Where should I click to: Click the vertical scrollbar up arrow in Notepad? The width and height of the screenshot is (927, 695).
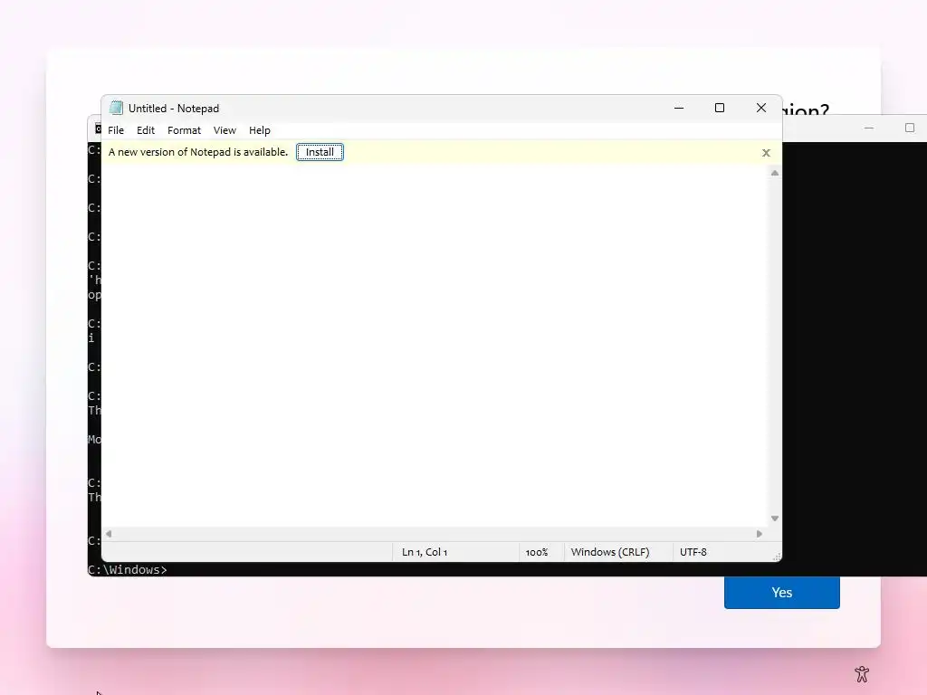pyautogui.click(x=775, y=173)
